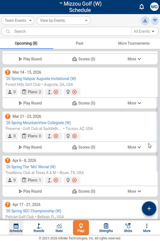Viewport: 160px width, 241px height.
Task: Tap the floating add event button
Action: click(x=149, y=209)
